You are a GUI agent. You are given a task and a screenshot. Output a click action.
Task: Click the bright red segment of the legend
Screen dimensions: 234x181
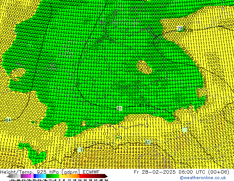coord(80,176)
